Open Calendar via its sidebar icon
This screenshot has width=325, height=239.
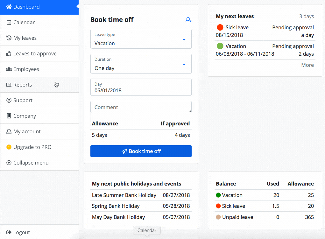(x=9, y=22)
